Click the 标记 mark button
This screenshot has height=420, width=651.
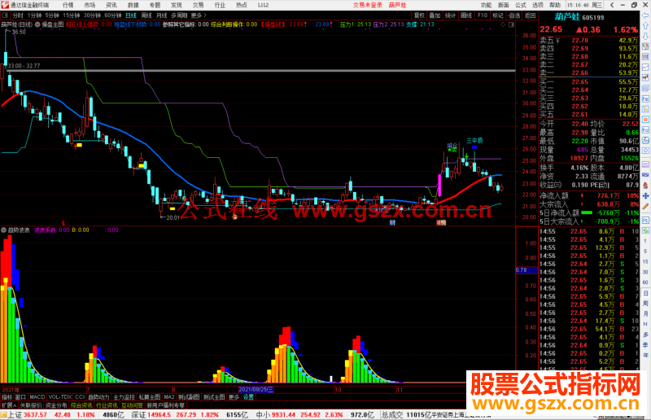pyautogui.click(x=498, y=15)
